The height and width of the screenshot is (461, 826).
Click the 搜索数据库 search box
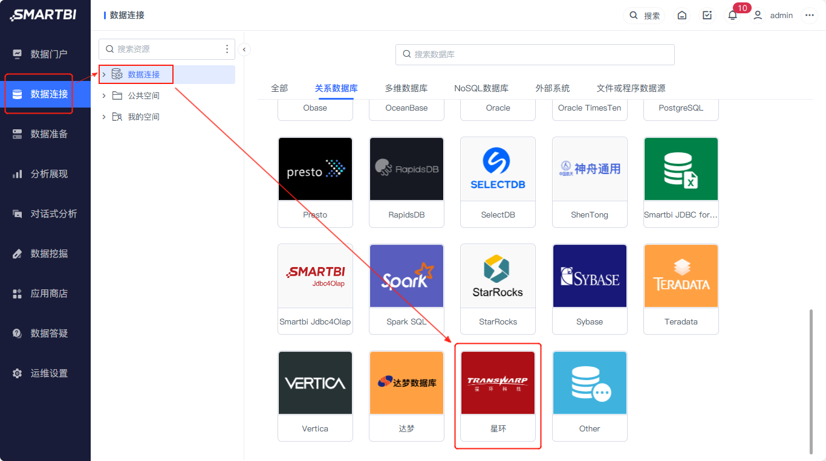click(535, 54)
